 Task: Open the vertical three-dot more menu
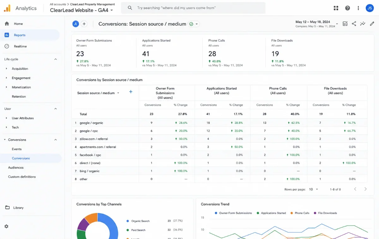358,8
